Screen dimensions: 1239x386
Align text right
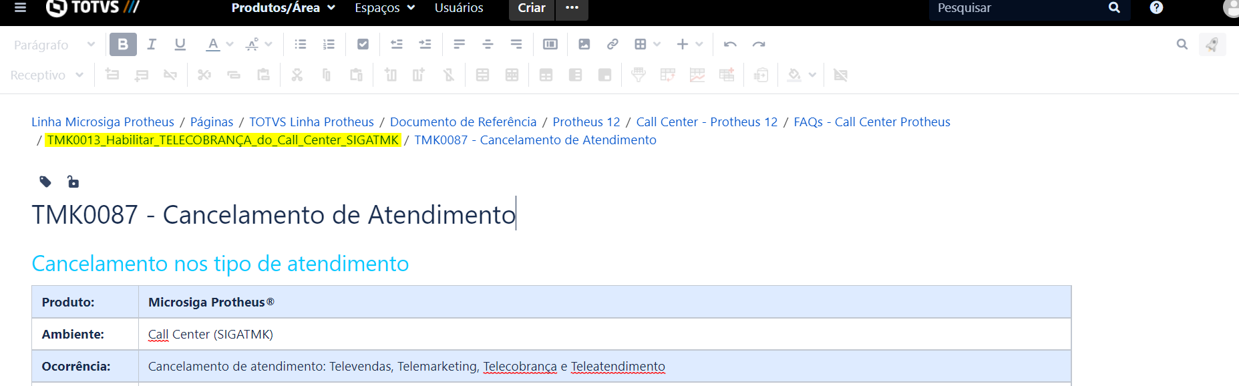point(516,44)
